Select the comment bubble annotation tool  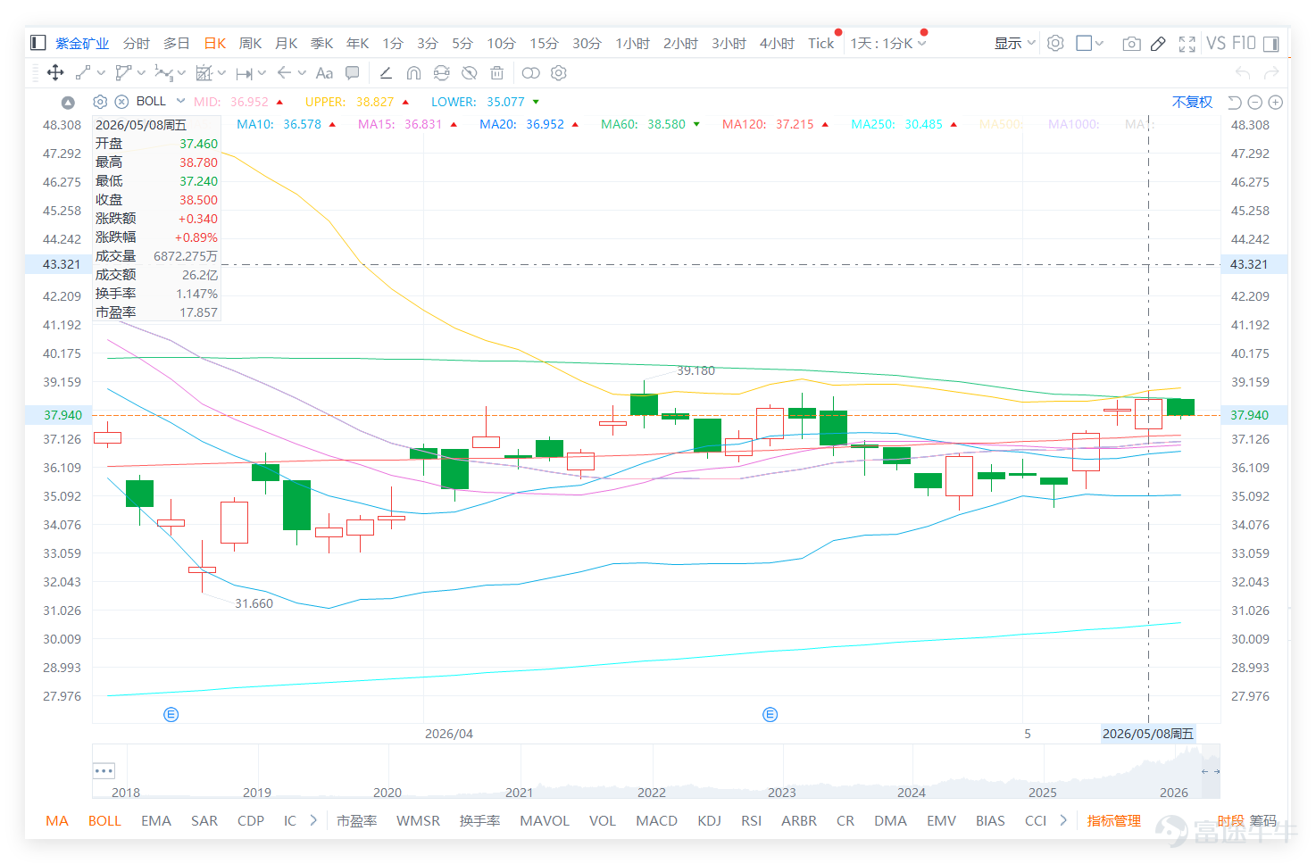(353, 73)
